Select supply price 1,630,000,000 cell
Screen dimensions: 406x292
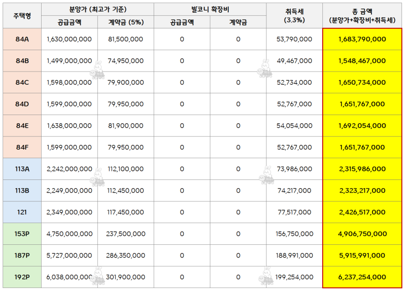(x=70, y=39)
